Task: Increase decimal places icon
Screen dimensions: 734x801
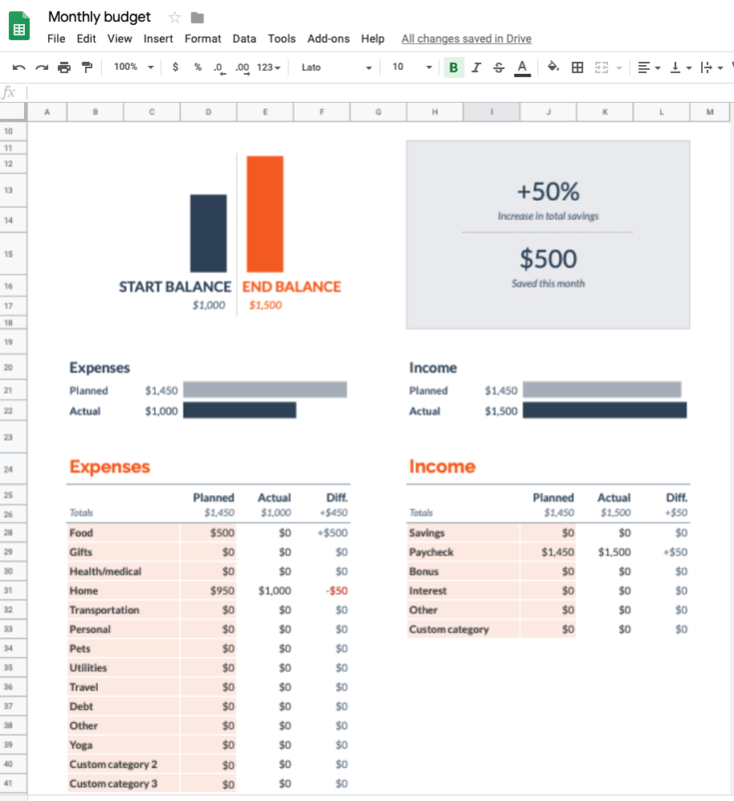Action: click(x=242, y=68)
